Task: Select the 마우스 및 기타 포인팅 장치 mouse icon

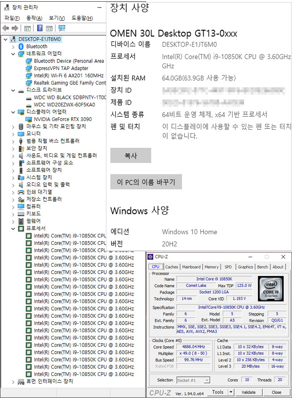Action: pos(21,126)
